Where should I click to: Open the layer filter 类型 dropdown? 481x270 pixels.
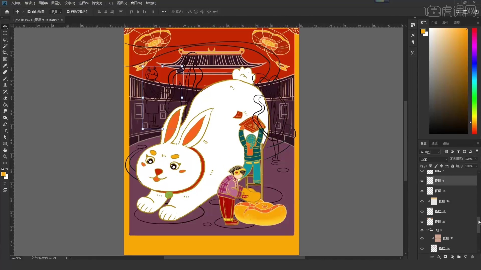[430, 152]
